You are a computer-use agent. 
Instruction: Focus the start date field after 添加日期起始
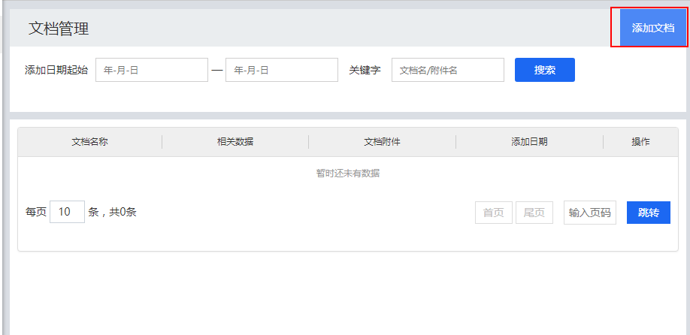pyautogui.click(x=152, y=70)
